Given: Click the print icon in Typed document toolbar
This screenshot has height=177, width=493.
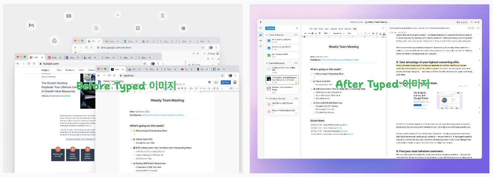Looking at the screenshot, I should coord(313,33).
